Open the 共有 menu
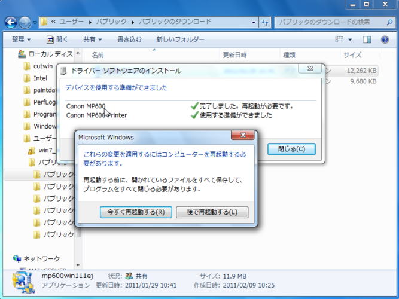399x299 pixels. tap(93, 39)
